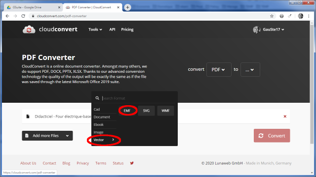Reload the page with the refresh icon
316x177 pixels.
(23, 16)
